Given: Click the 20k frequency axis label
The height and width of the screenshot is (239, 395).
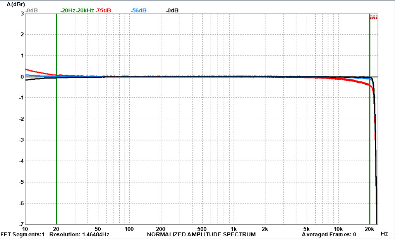Looking at the screenshot, I should coord(369,229).
